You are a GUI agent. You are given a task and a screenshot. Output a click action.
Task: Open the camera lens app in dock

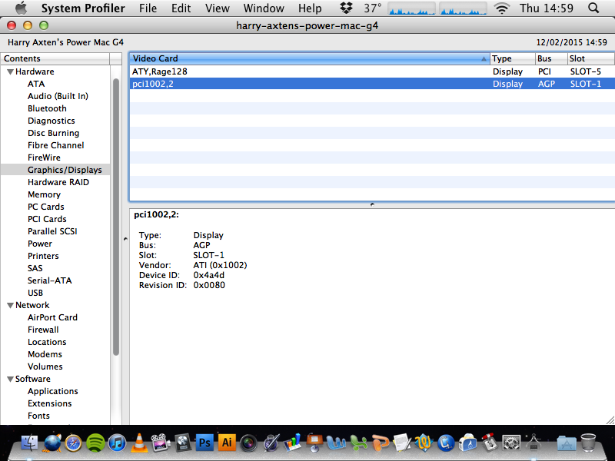[x=248, y=443]
